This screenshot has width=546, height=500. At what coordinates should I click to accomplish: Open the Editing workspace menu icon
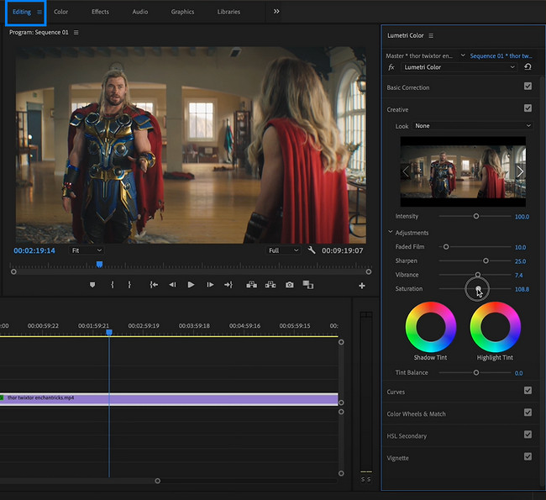pos(39,13)
